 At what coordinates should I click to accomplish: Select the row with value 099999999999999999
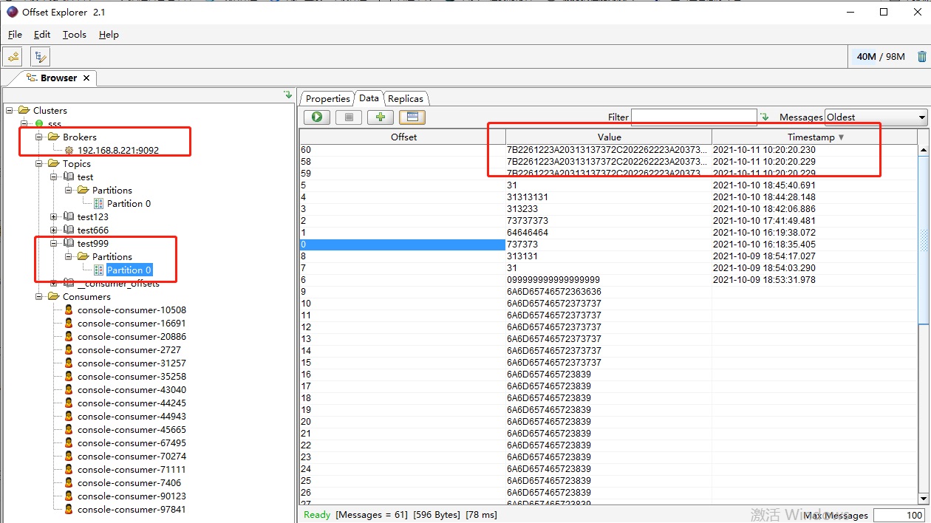click(x=609, y=280)
